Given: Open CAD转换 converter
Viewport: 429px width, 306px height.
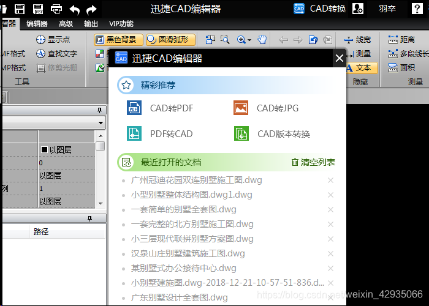Looking at the screenshot, I should tap(319, 9).
